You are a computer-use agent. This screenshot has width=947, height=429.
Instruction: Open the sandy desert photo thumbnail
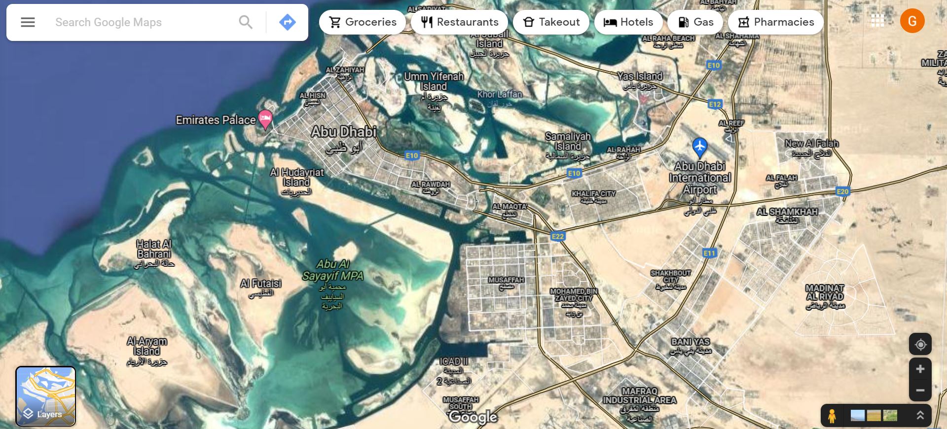pos(874,415)
